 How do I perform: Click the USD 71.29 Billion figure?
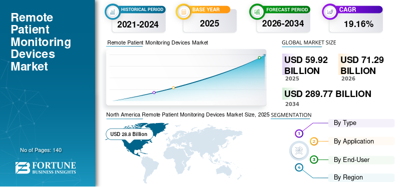362,65
